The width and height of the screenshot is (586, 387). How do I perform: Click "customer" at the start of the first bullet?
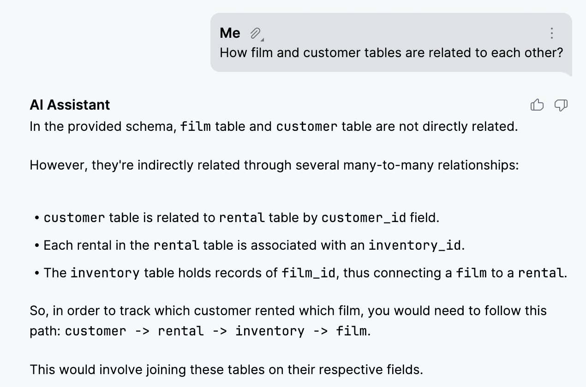point(74,218)
